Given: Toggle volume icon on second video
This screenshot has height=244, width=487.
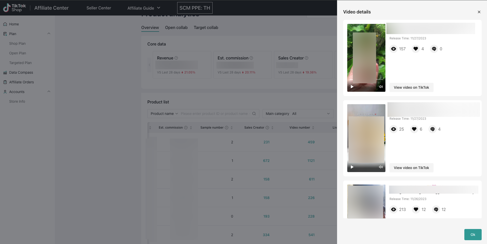Looking at the screenshot, I should 381,167.
